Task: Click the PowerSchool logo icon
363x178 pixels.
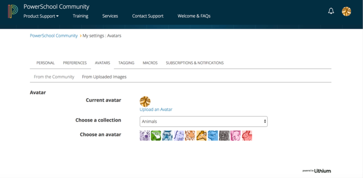Action: pyautogui.click(x=13, y=11)
